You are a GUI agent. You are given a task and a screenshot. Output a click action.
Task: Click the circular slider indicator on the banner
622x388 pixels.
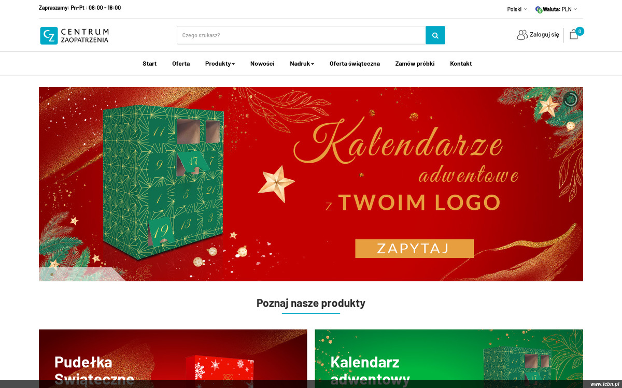pyautogui.click(x=570, y=99)
